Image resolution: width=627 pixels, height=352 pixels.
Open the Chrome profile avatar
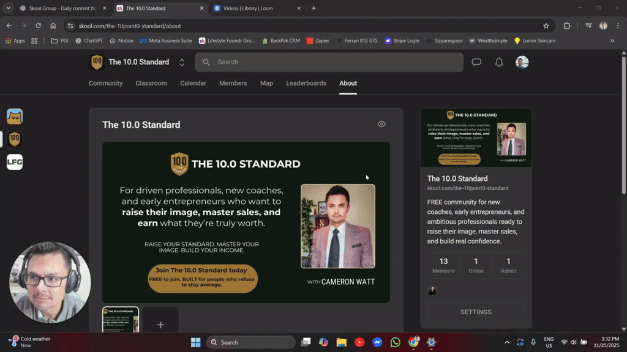603,26
